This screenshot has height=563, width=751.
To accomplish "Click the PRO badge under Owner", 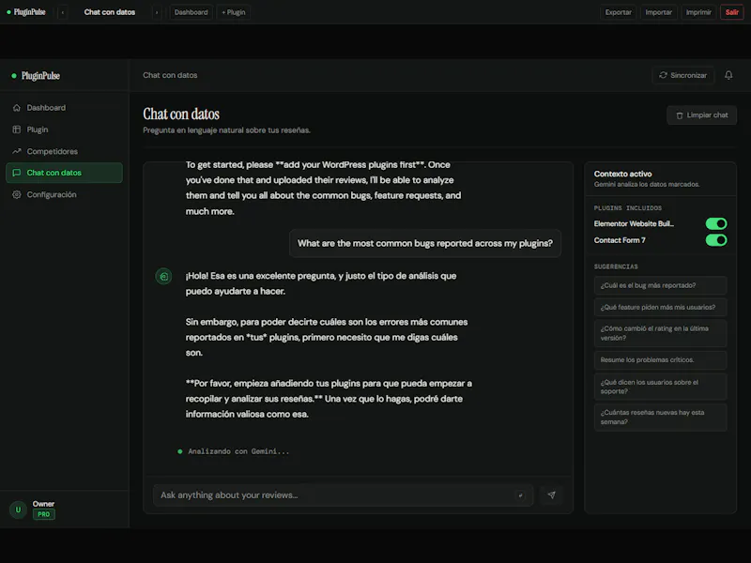I will click(43, 514).
